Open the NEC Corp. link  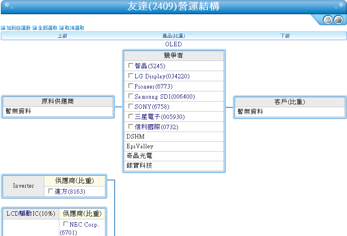click(x=84, y=225)
